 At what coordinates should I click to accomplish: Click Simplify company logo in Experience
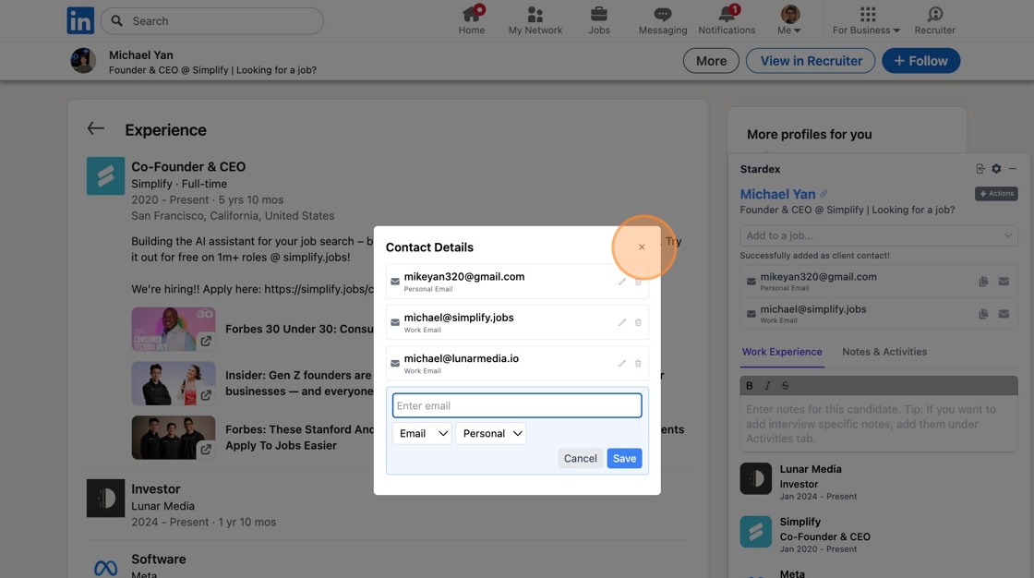105,175
